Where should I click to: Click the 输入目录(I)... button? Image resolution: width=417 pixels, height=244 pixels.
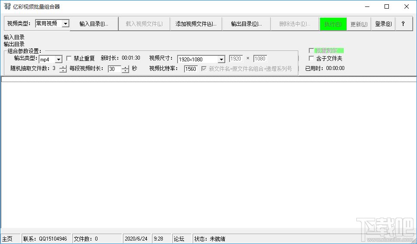pos(94,24)
